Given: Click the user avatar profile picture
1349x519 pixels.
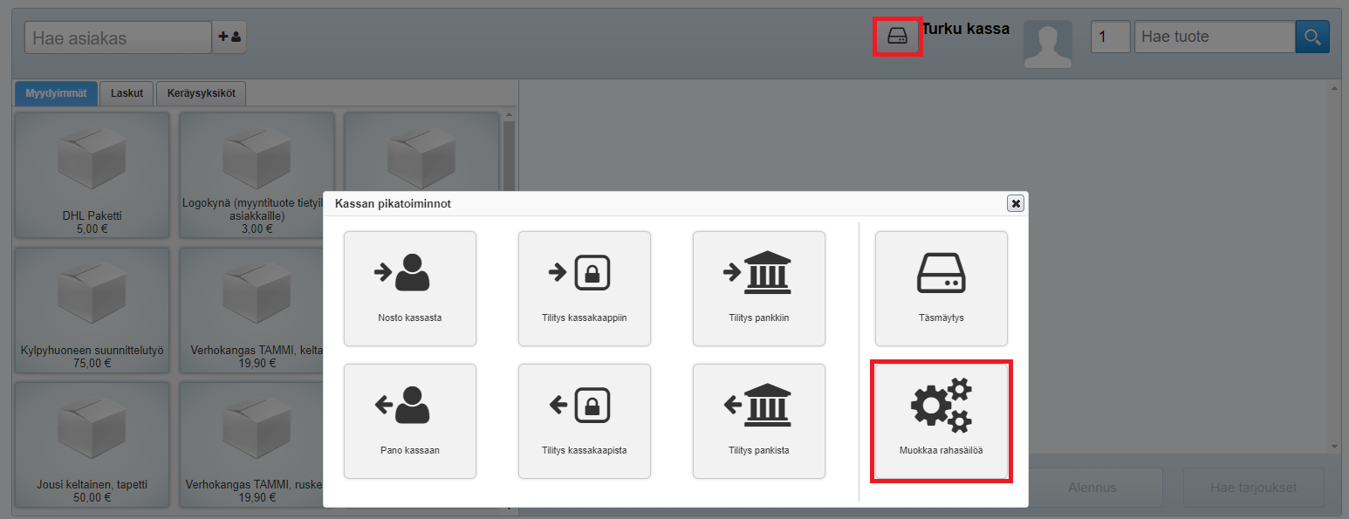Looking at the screenshot, I should click(1047, 44).
